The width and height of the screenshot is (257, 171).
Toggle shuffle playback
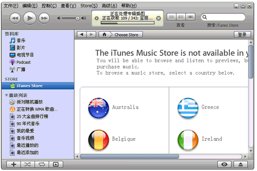28,164
